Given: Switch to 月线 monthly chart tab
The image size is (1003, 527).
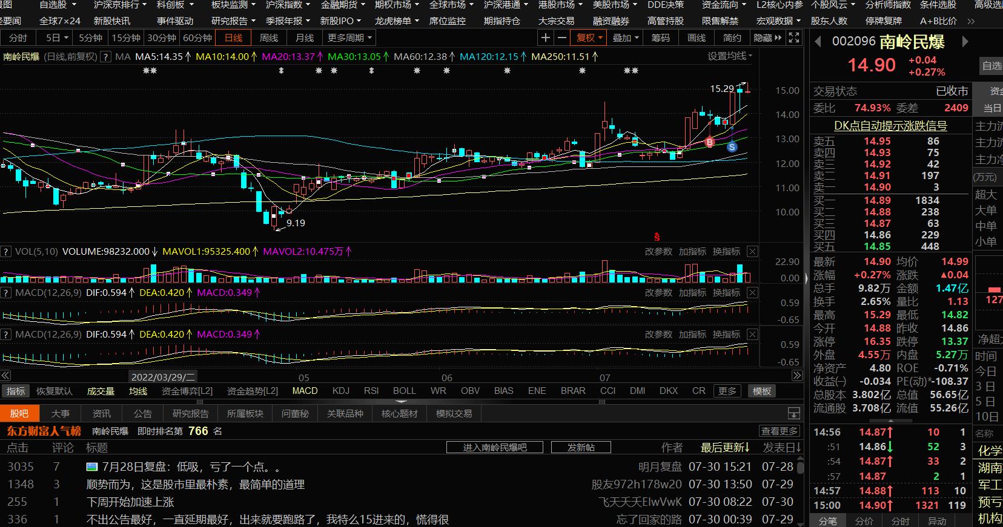Looking at the screenshot, I should click(305, 38).
